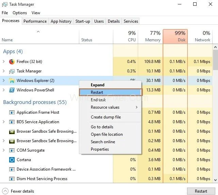The image size is (218, 195).
Task: Click the COM Surrogate icon
Action: (x=12, y=150)
